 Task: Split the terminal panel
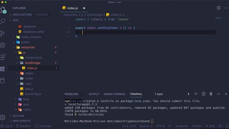coord(204,94)
